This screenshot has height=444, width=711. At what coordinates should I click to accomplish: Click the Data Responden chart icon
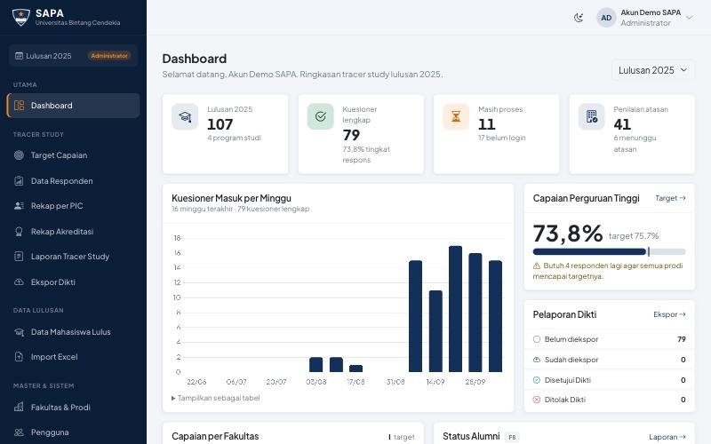pos(19,181)
